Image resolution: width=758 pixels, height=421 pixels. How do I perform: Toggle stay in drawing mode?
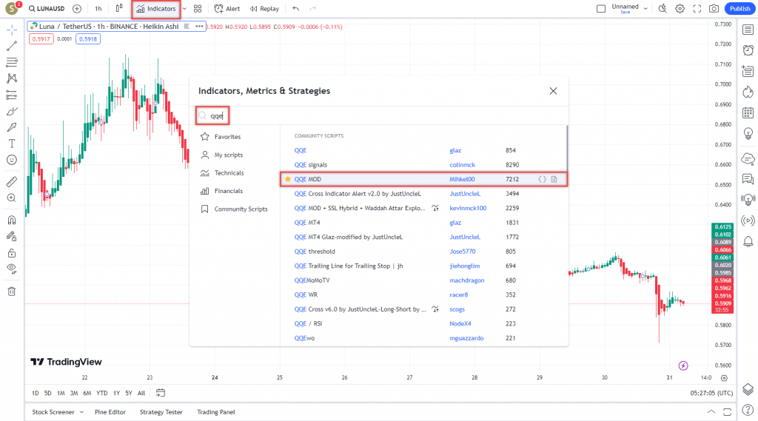(x=12, y=236)
